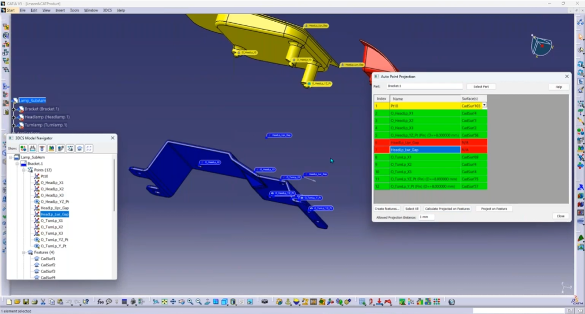Click the Allowed Projection Distance field
The height and width of the screenshot is (314, 585).
(x=426, y=217)
